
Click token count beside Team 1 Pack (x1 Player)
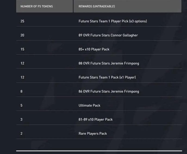22,77
